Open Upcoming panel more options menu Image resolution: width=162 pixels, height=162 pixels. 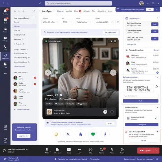(158, 19)
